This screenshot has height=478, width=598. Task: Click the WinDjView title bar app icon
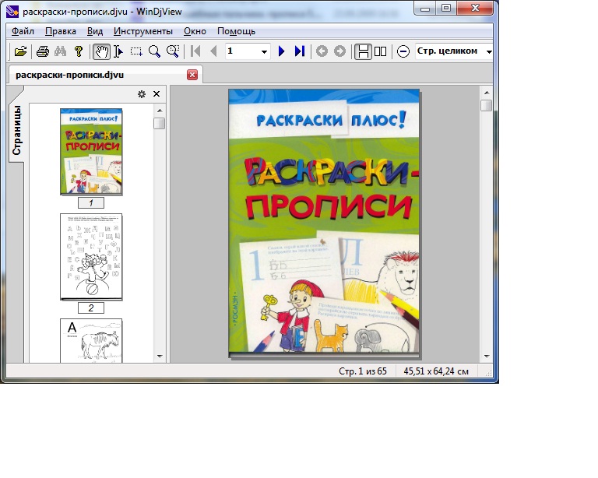[12, 12]
